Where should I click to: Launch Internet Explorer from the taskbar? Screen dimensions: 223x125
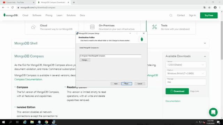(x=25, y=122)
